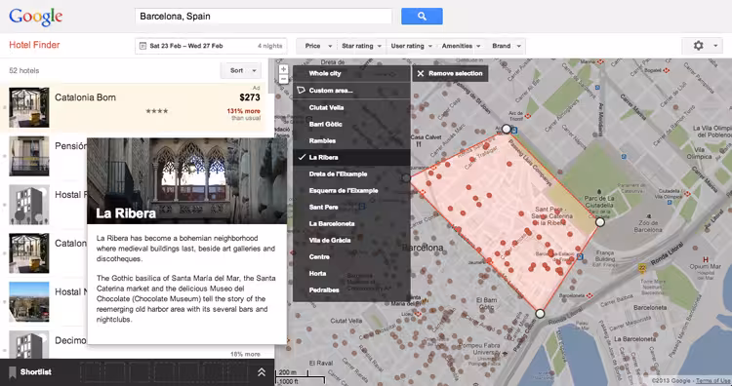This screenshot has width=732, height=386.
Task: Open the Brand filter dropdown
Action: [x=506, y=46]
